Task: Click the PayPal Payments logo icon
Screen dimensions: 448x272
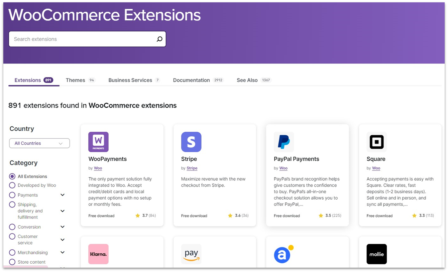Action: [x=284, y=142]
